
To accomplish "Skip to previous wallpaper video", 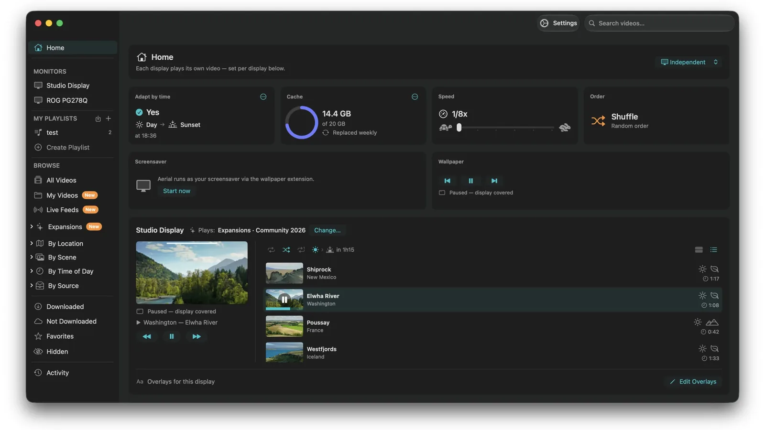I will click(447, 181).
